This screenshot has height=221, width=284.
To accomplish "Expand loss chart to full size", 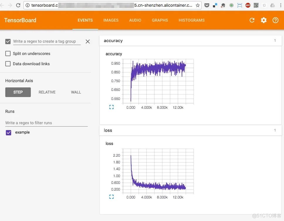I will click(x=111, y=197).
